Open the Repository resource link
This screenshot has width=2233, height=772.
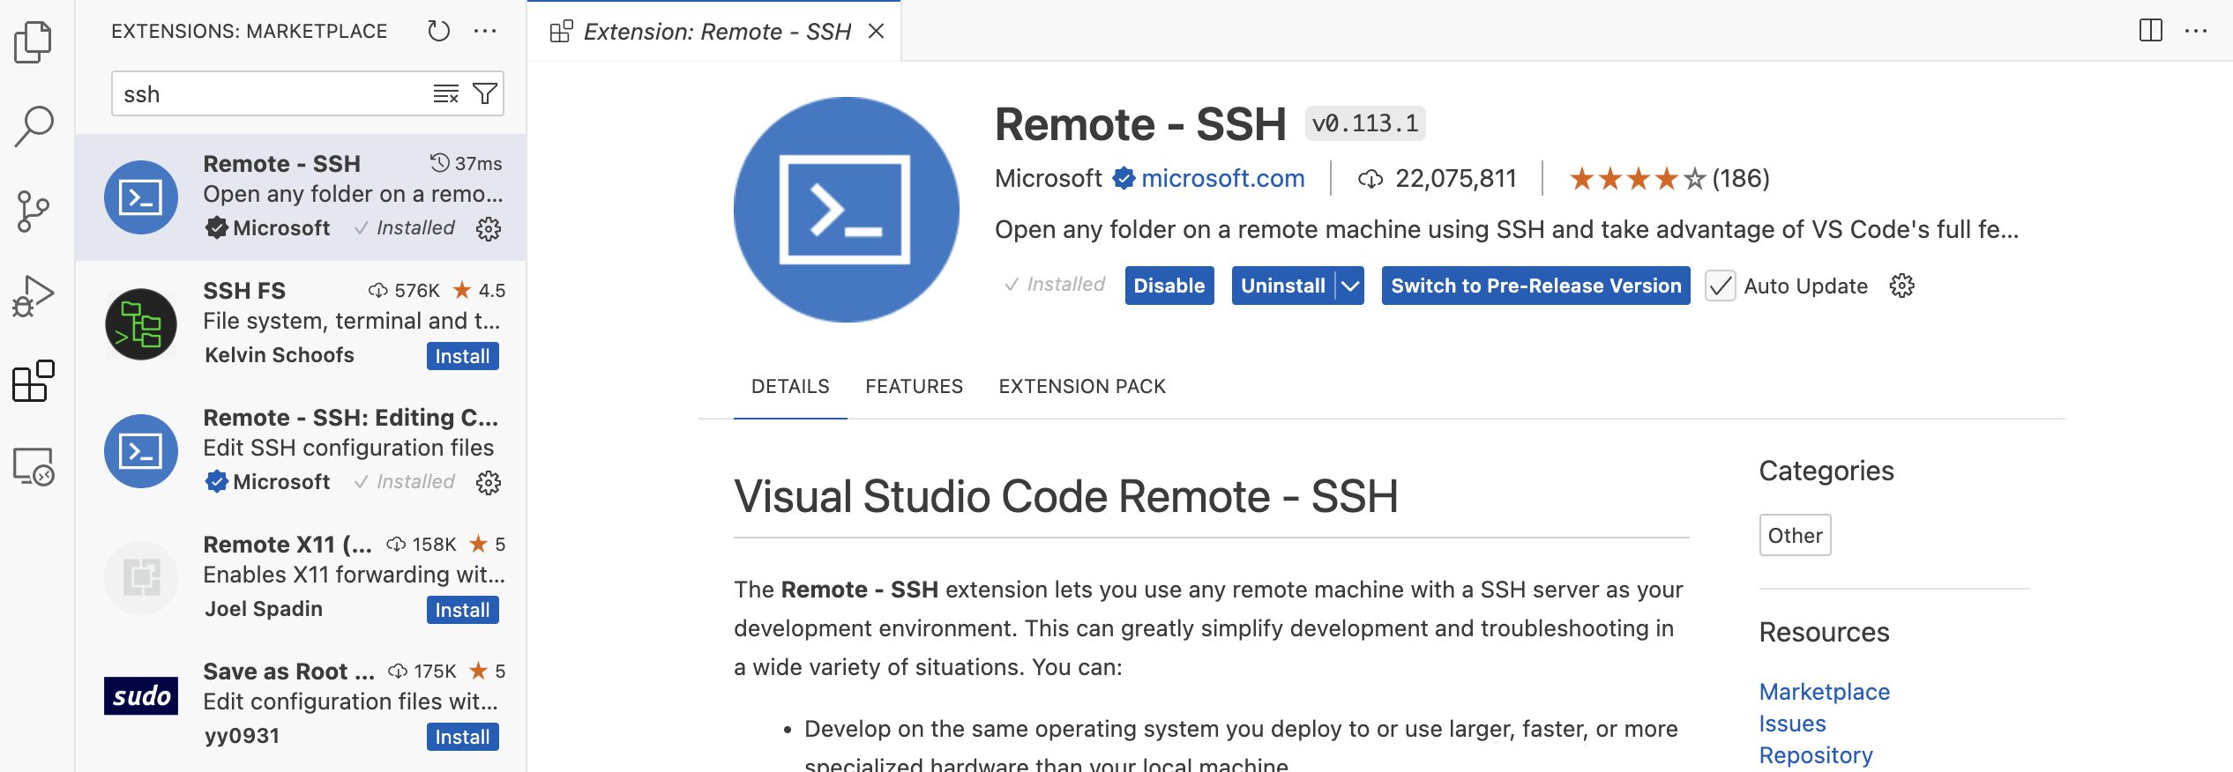[x=1816, y=755]
